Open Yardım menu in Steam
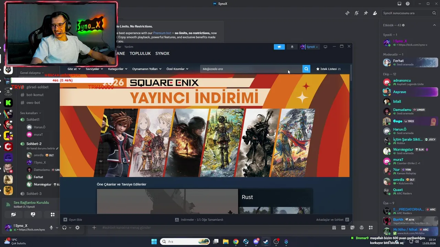440x247 pixels. pos(129,47)
